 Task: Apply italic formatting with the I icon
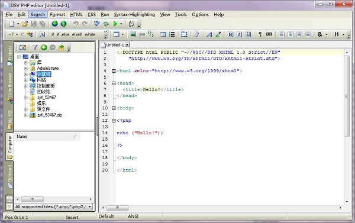239,34
